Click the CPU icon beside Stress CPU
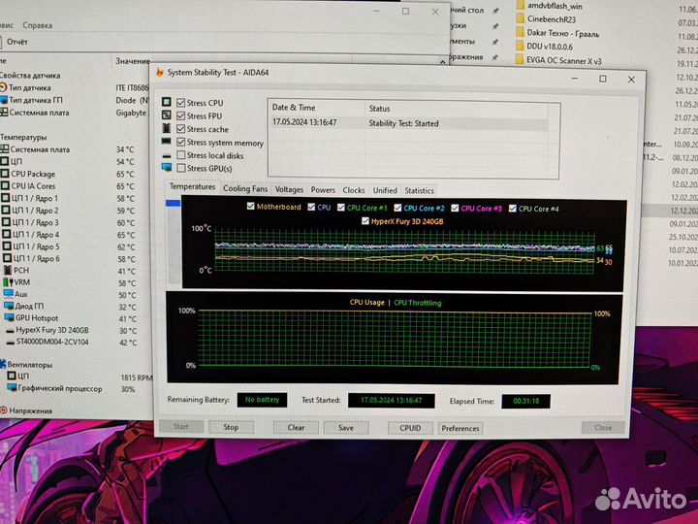This screenshot has height=524, width=698. (166, 102)
